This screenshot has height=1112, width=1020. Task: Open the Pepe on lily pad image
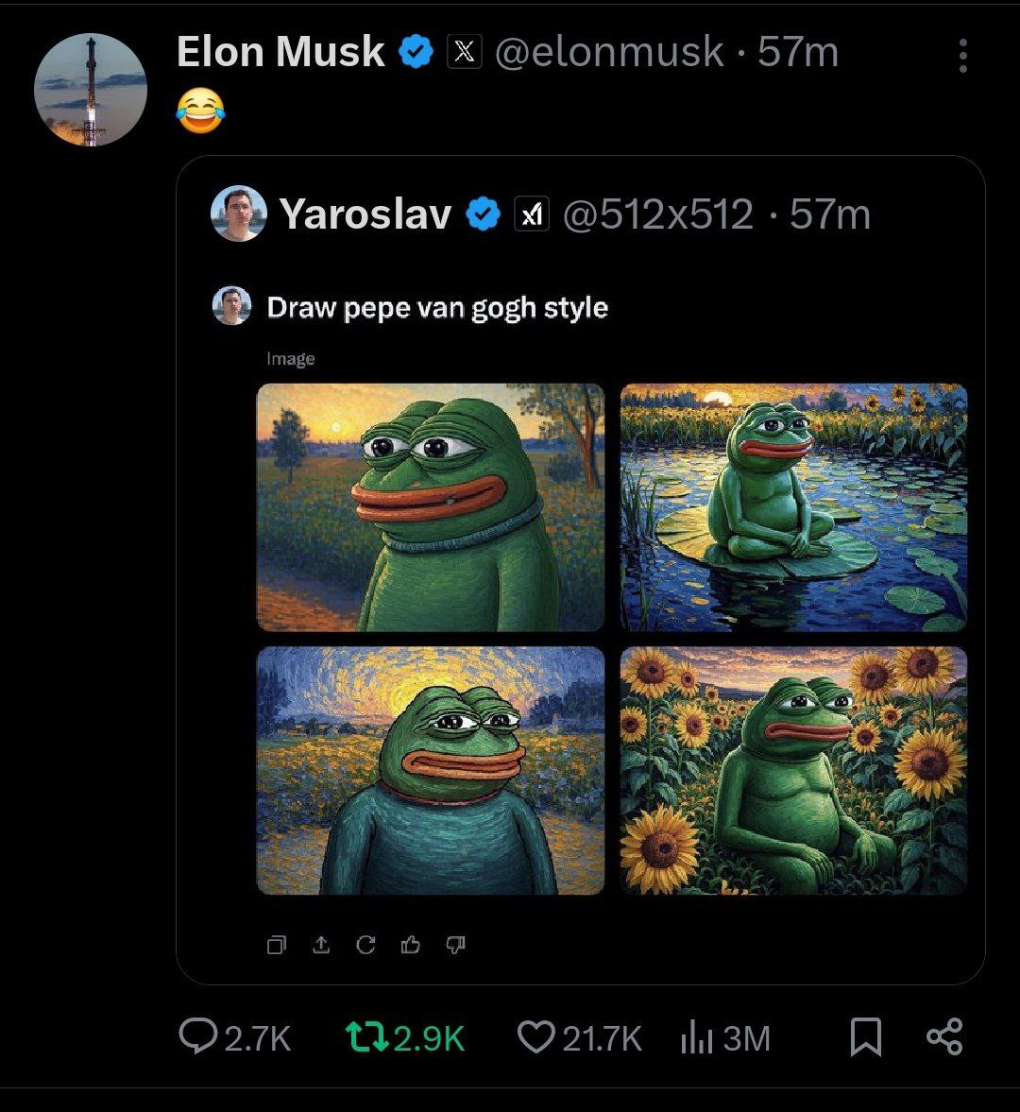point(794,507)
